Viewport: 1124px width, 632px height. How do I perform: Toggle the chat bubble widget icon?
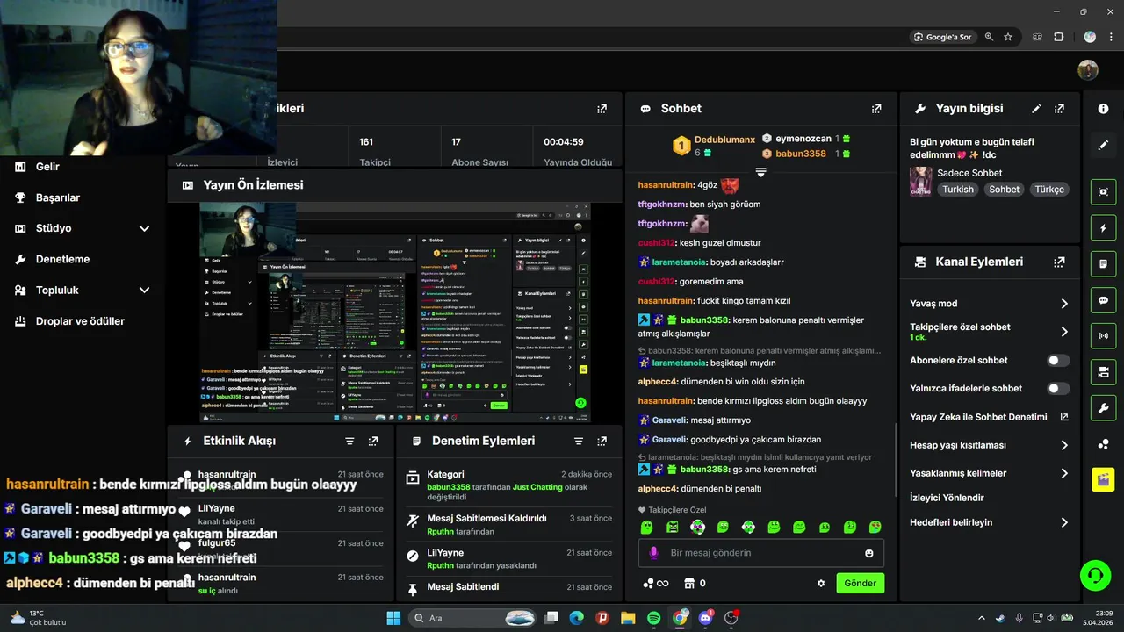(1103, 300)
